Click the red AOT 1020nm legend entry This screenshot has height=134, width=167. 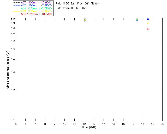point(33,14)
